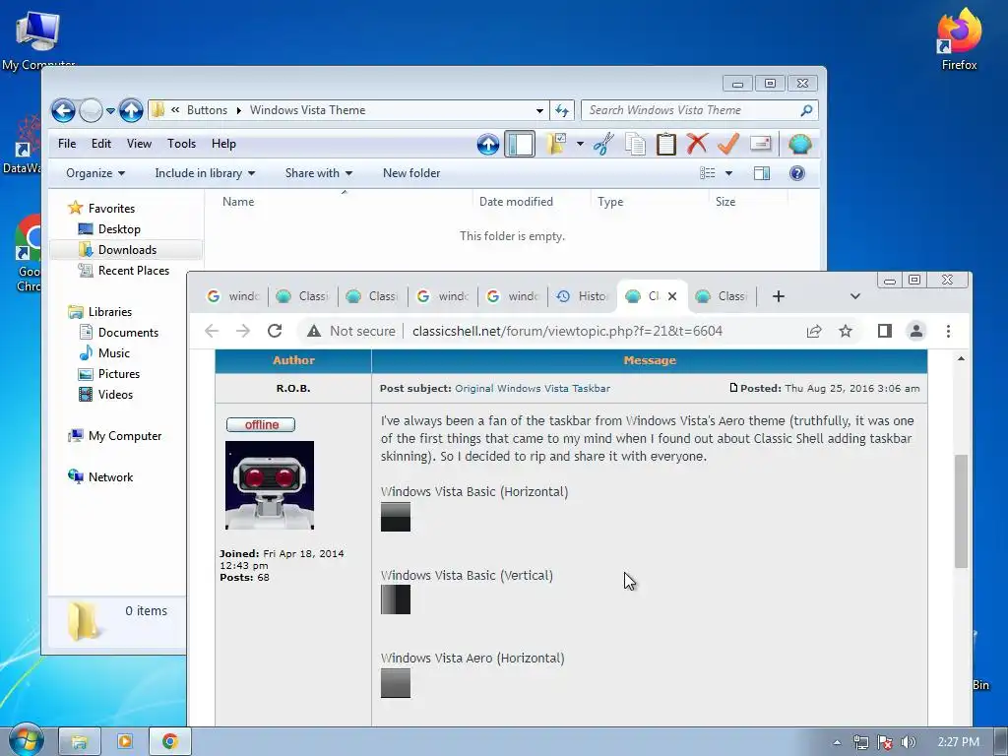The height and width of the screenshot is (756, 1008).
Task: Open the dropdown arrow beside the folder options icon
Action: click(580, 144)
